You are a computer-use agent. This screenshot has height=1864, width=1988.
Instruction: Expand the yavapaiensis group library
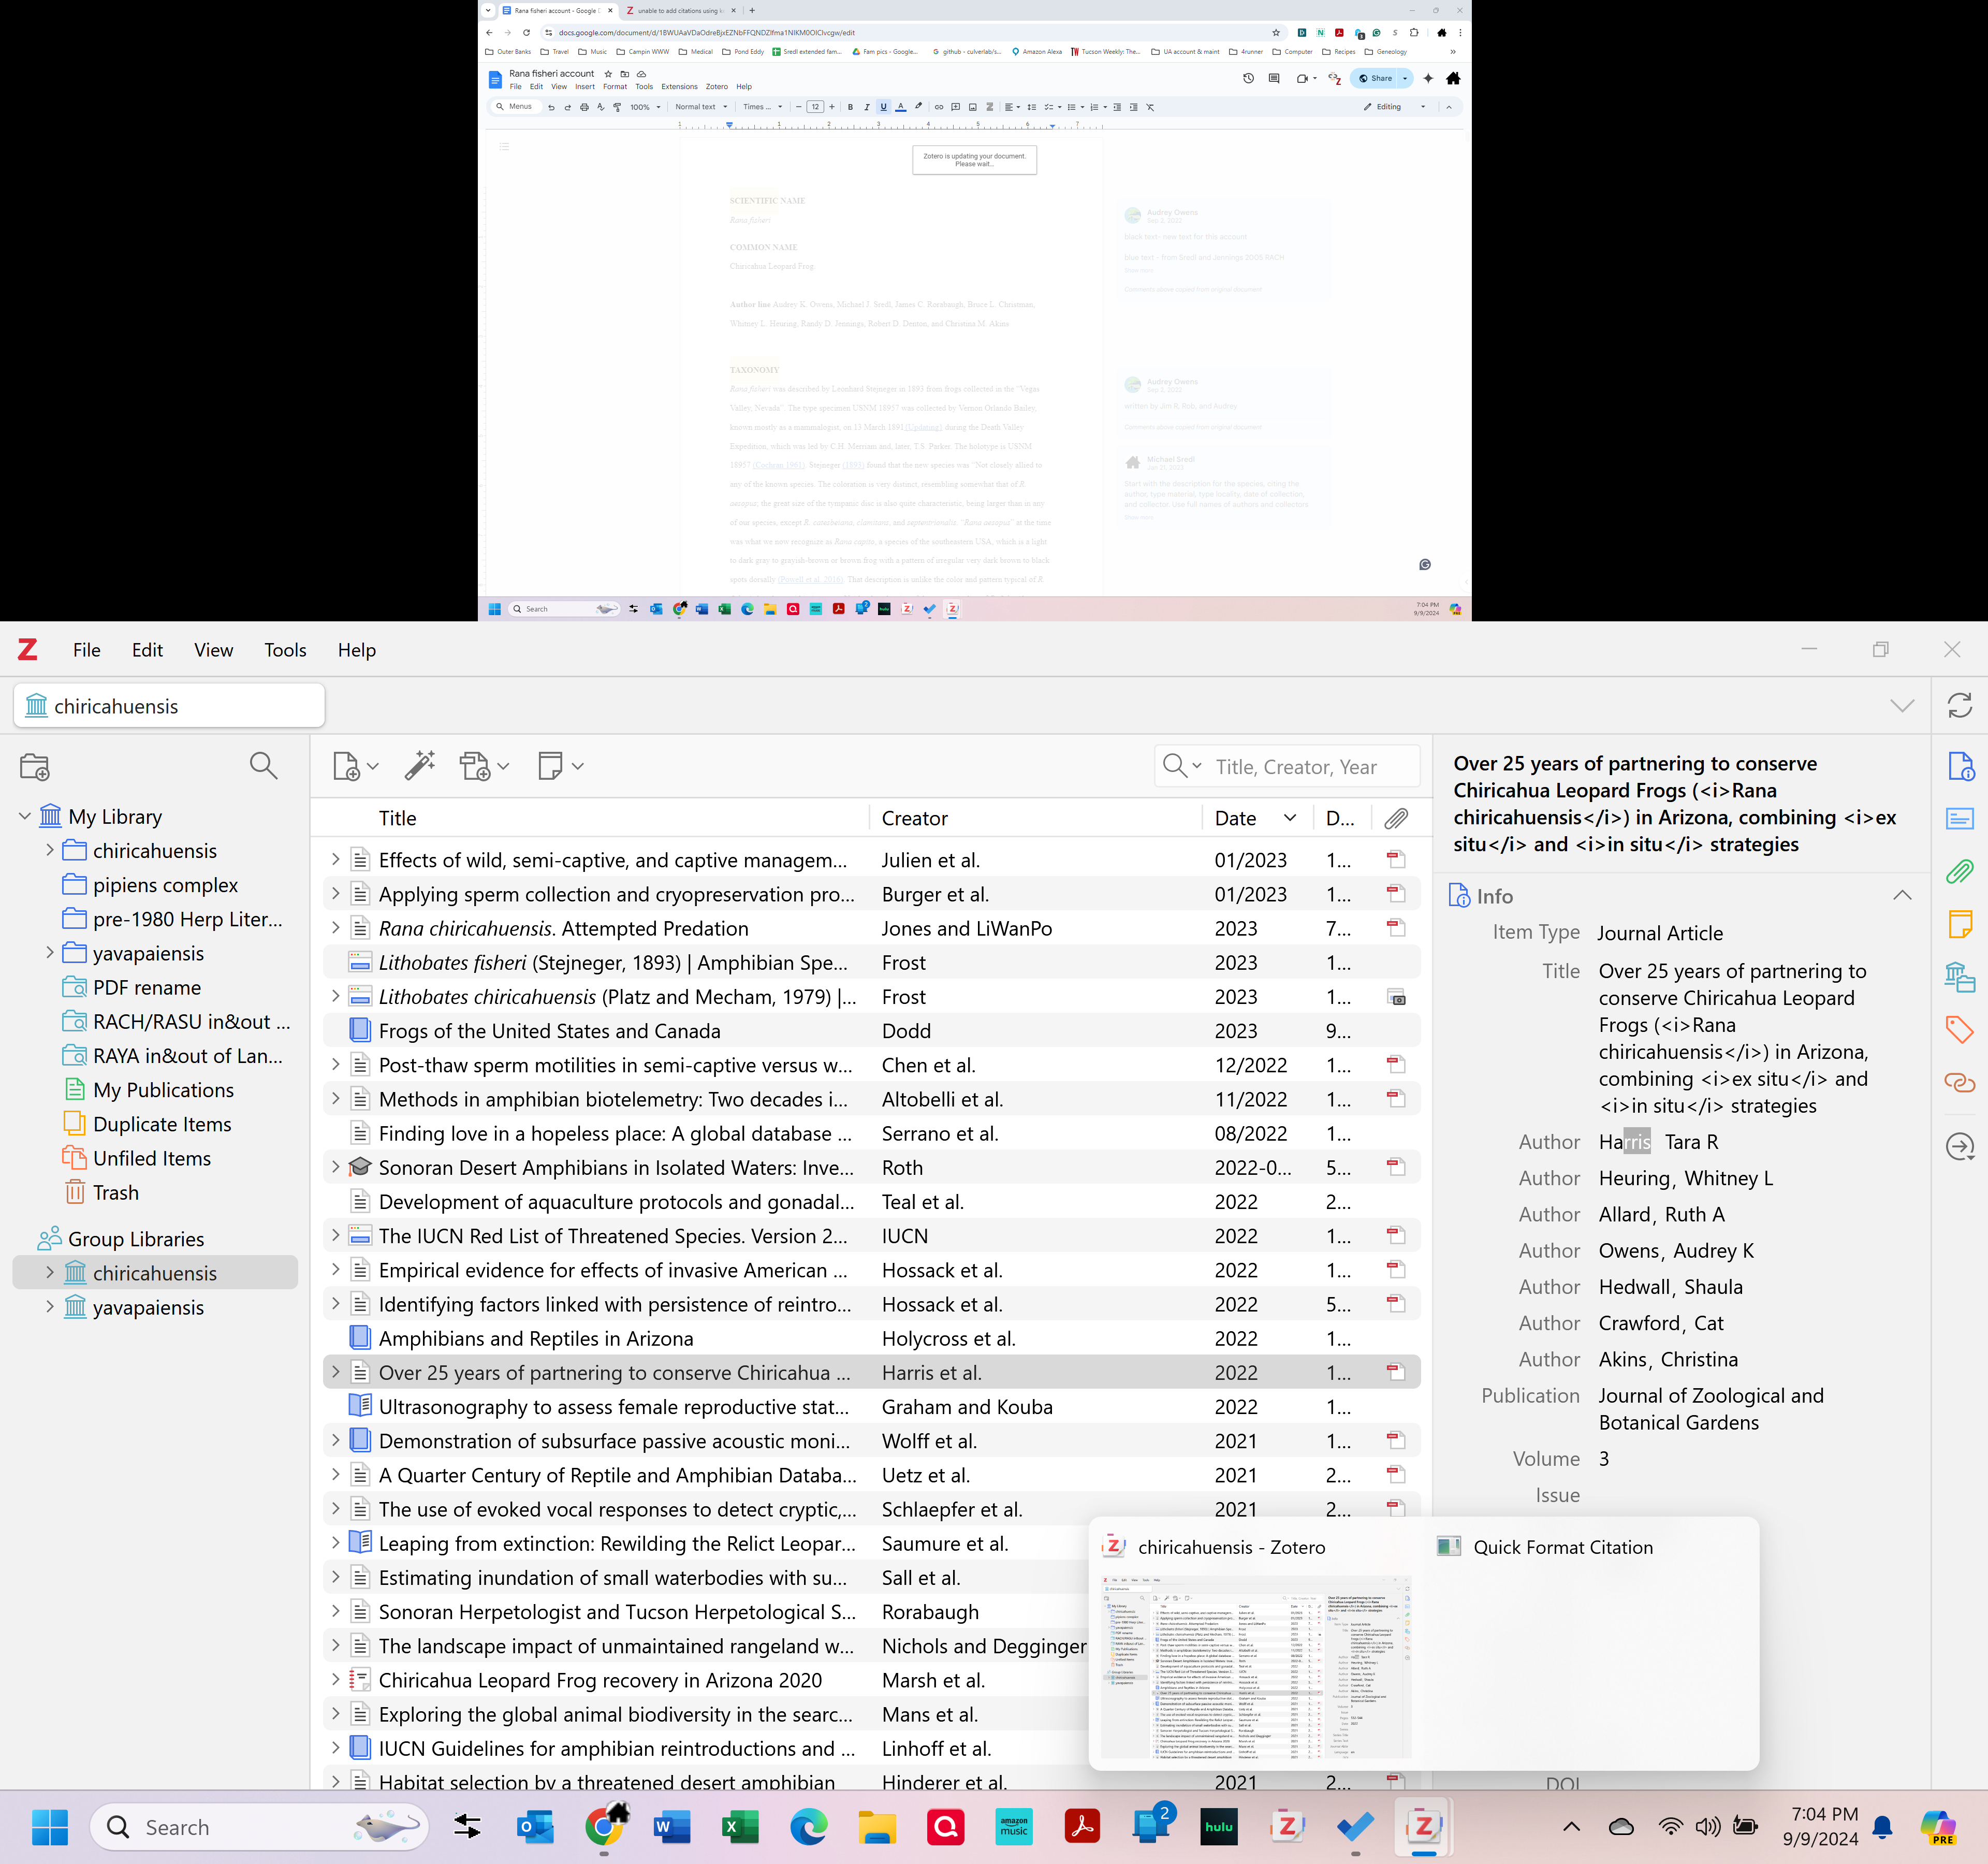[50, 1306]
